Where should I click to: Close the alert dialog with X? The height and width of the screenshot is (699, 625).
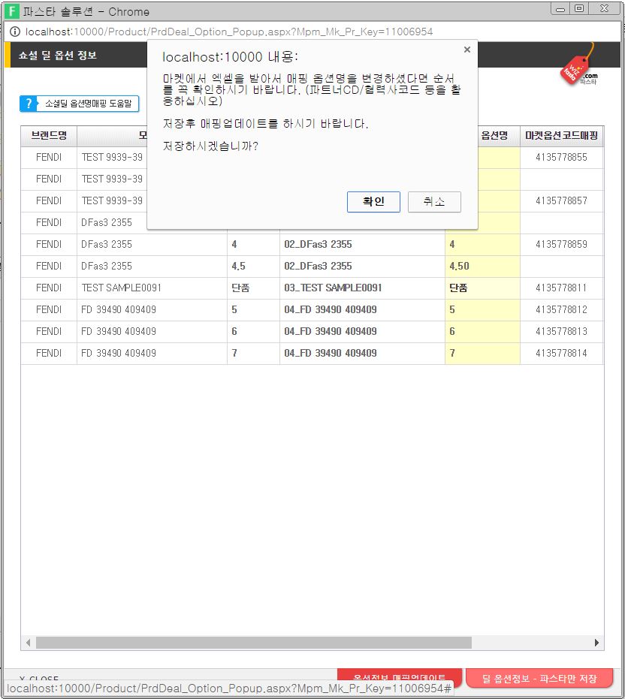(x=466, y=50)
